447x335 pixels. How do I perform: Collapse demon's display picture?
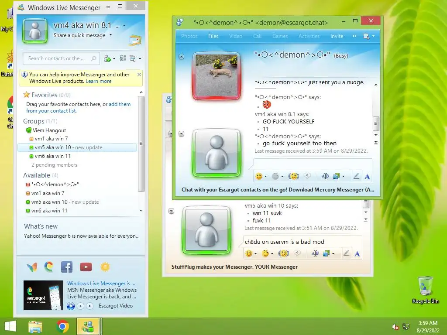181,57
